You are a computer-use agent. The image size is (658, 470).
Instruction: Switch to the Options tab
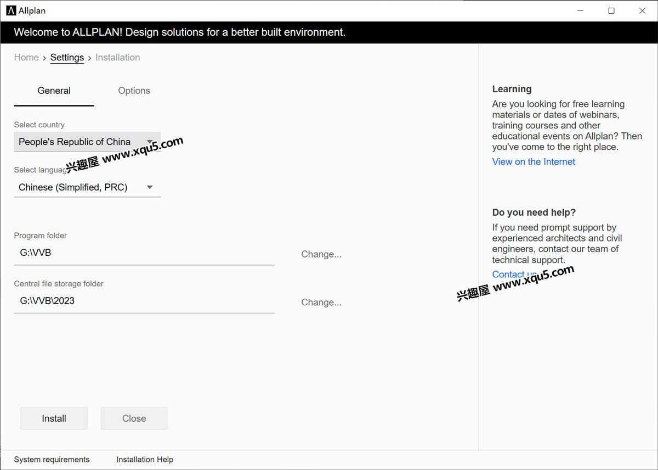[134, 91]
